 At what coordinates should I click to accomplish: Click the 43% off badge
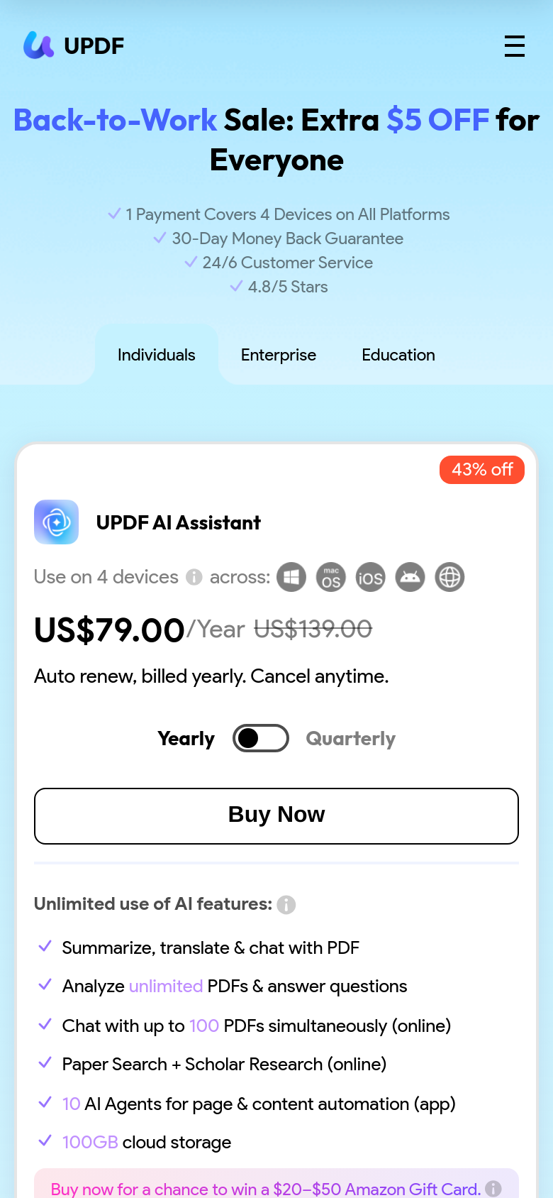click(482, 470)
